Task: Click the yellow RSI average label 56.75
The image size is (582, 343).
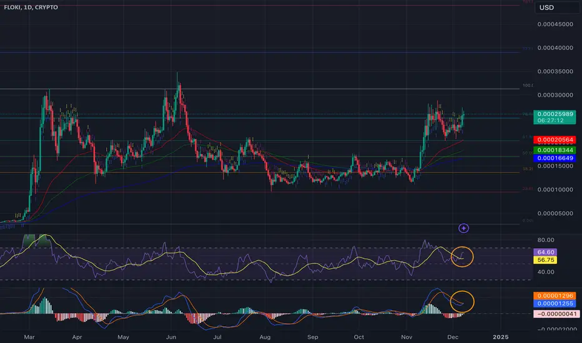Action: coord(545,260)
